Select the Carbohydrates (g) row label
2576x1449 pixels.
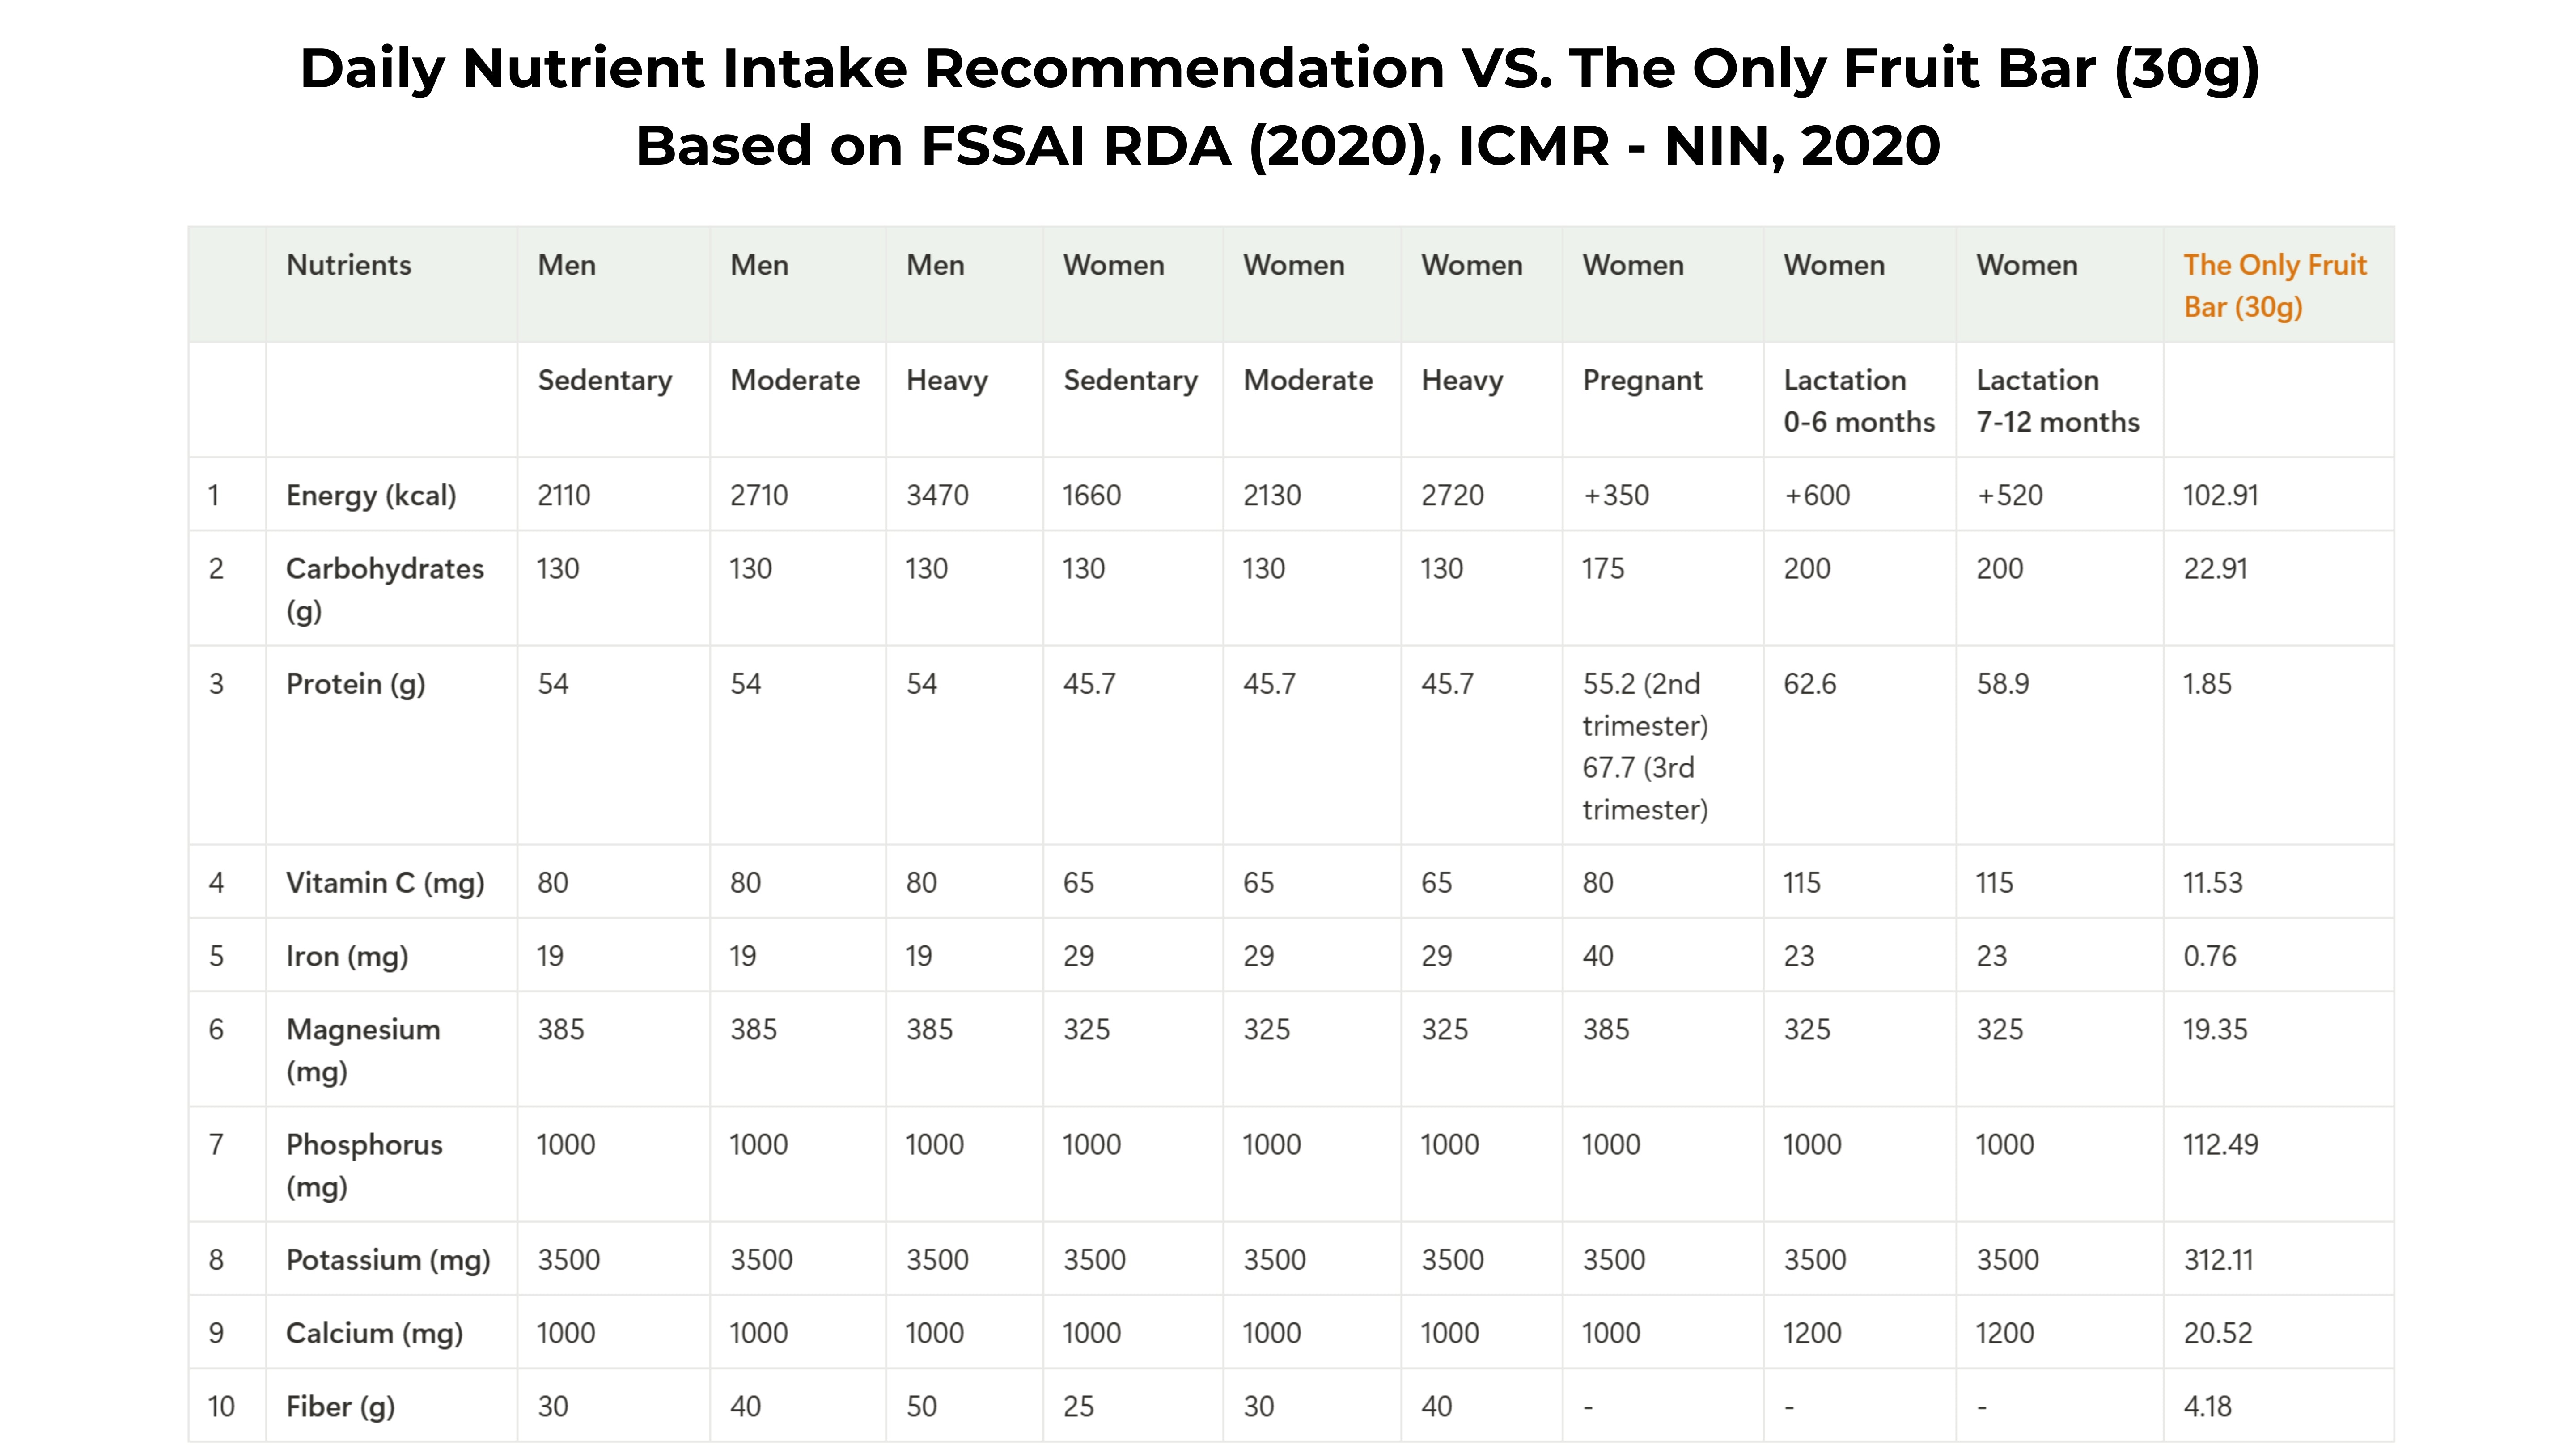coord(385,589)
